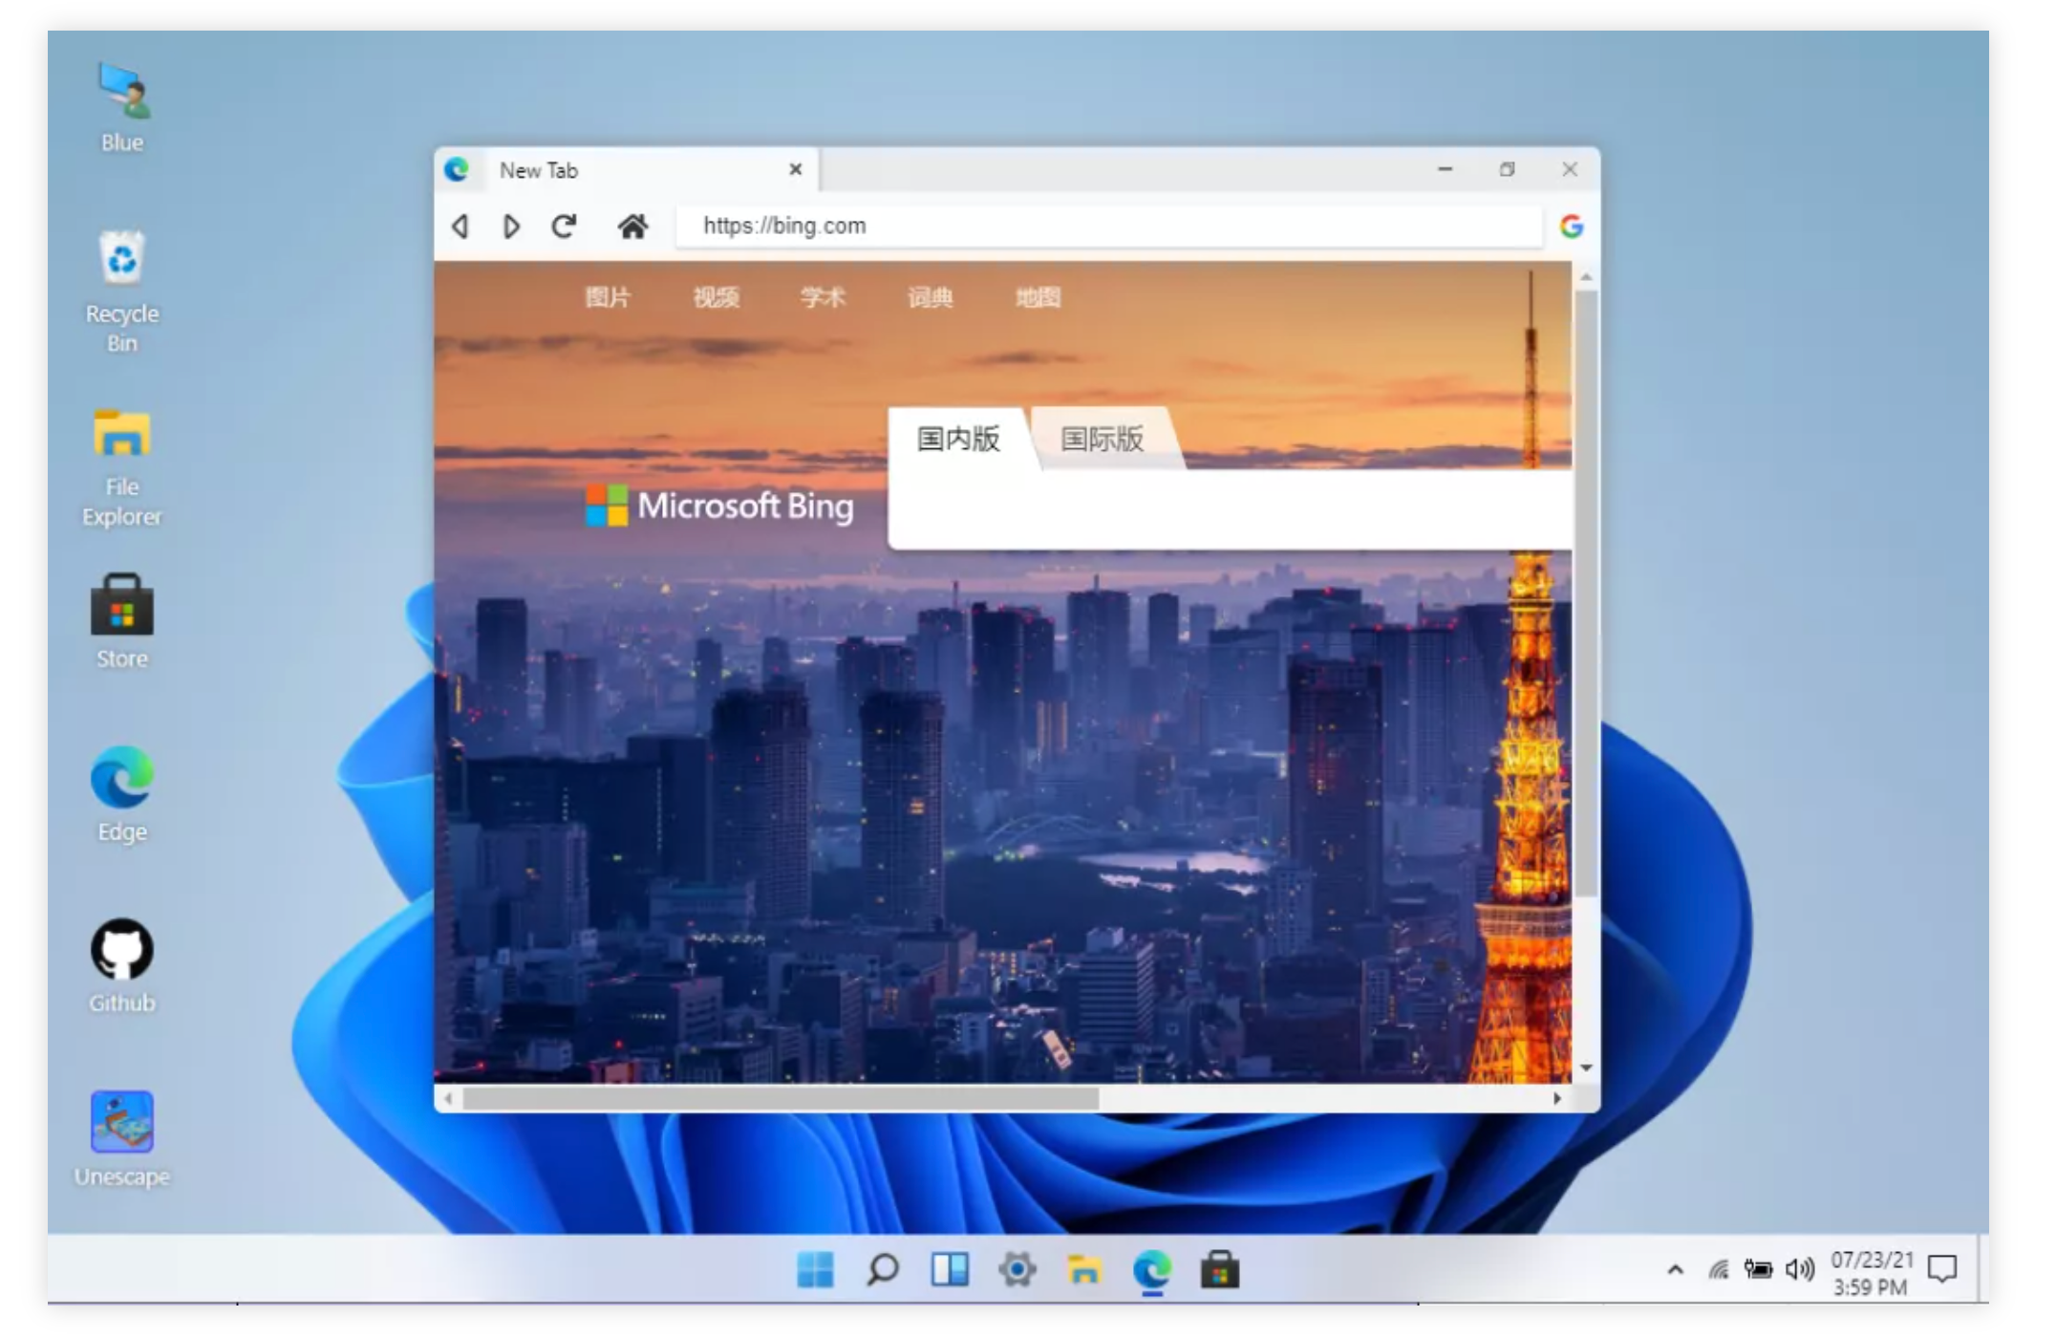
Task: Switch to the 国际版 tab
Action: [1101, 440]
